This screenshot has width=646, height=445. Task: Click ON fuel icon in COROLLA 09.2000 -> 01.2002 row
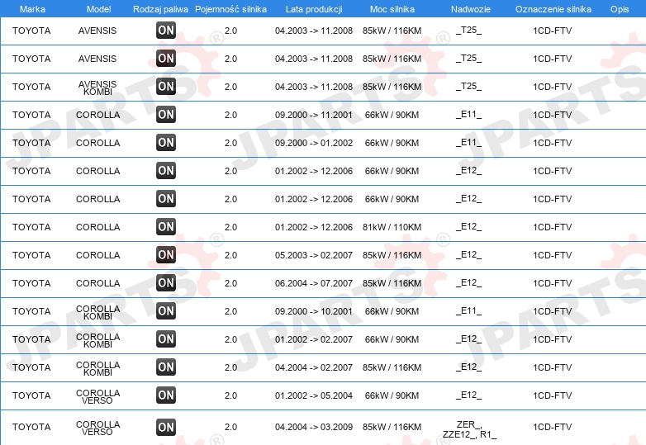point(166,143)
